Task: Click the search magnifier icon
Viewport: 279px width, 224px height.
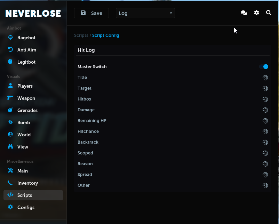Action: coord(269,13)
